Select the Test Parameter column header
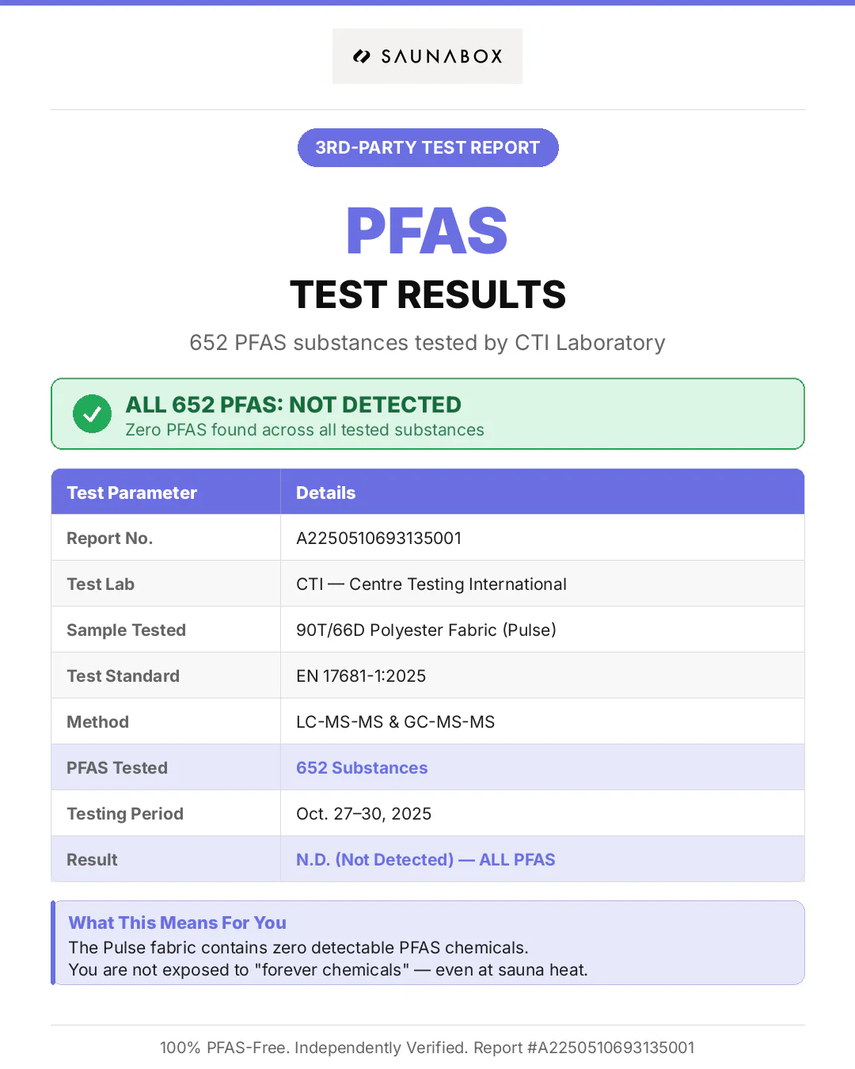 coord(132,493)
